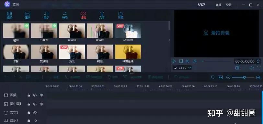This screenshot has width=263, height=124.
Task: Apply the 锐化 sharpen filter
Action: coord(100,52)
